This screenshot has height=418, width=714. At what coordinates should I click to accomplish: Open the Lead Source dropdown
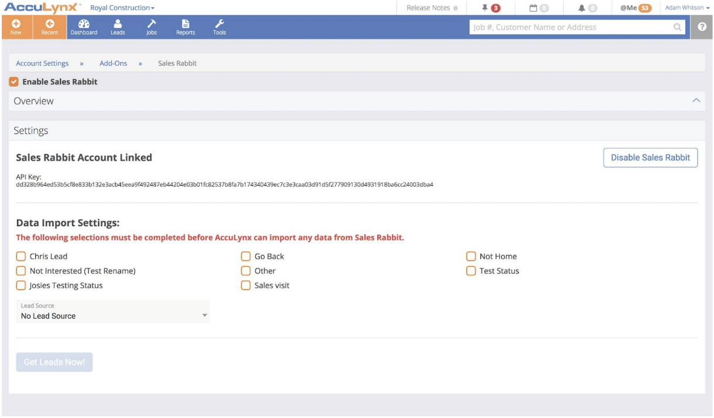[x=113, y=311]
